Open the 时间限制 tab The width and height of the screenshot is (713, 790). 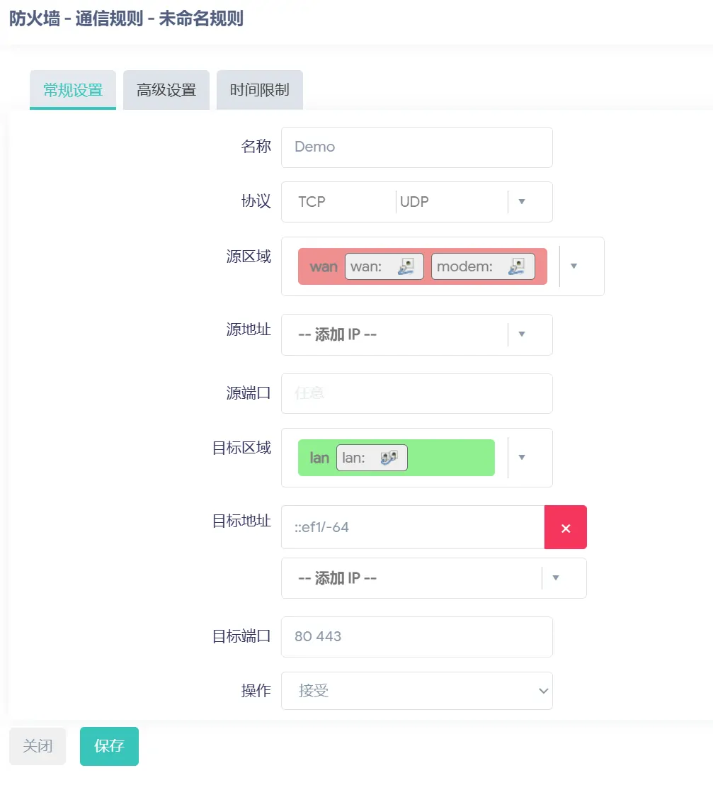click(x=259, y=89)
